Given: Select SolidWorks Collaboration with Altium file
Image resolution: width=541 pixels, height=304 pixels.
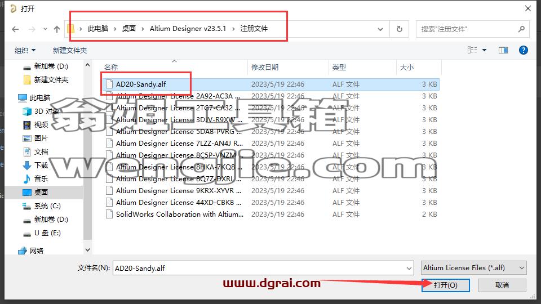Looking at the screenshot, I should (271, 214).
